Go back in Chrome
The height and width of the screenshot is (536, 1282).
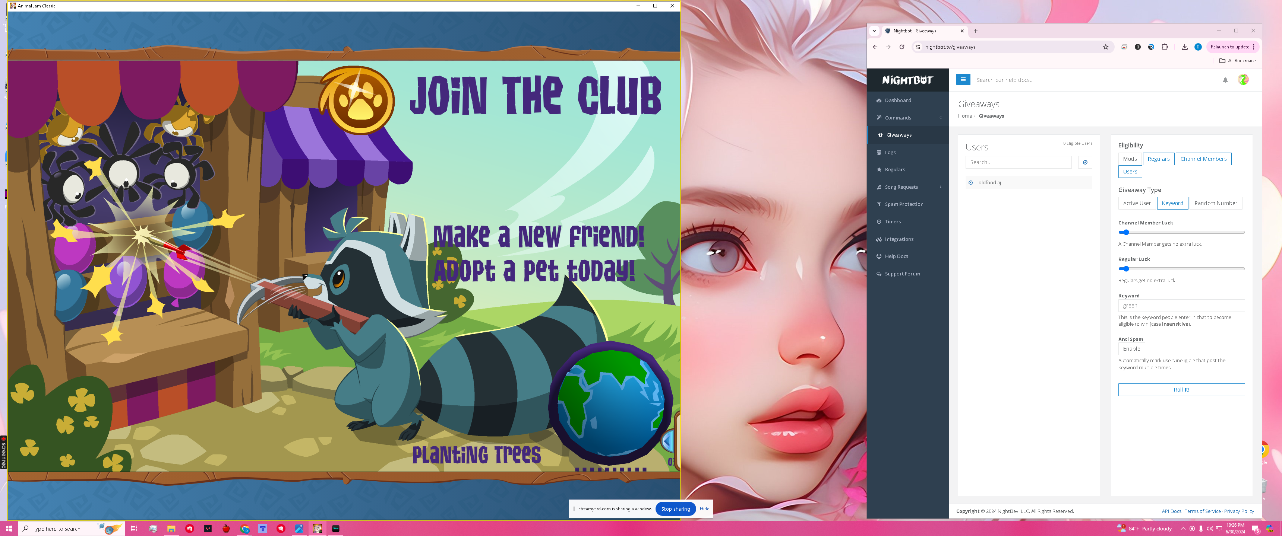[x=875, y=47]
